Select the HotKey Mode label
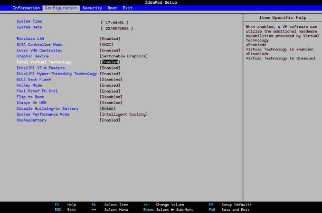Viewport: 322px width, 213px height. click(x=29, y=85)
